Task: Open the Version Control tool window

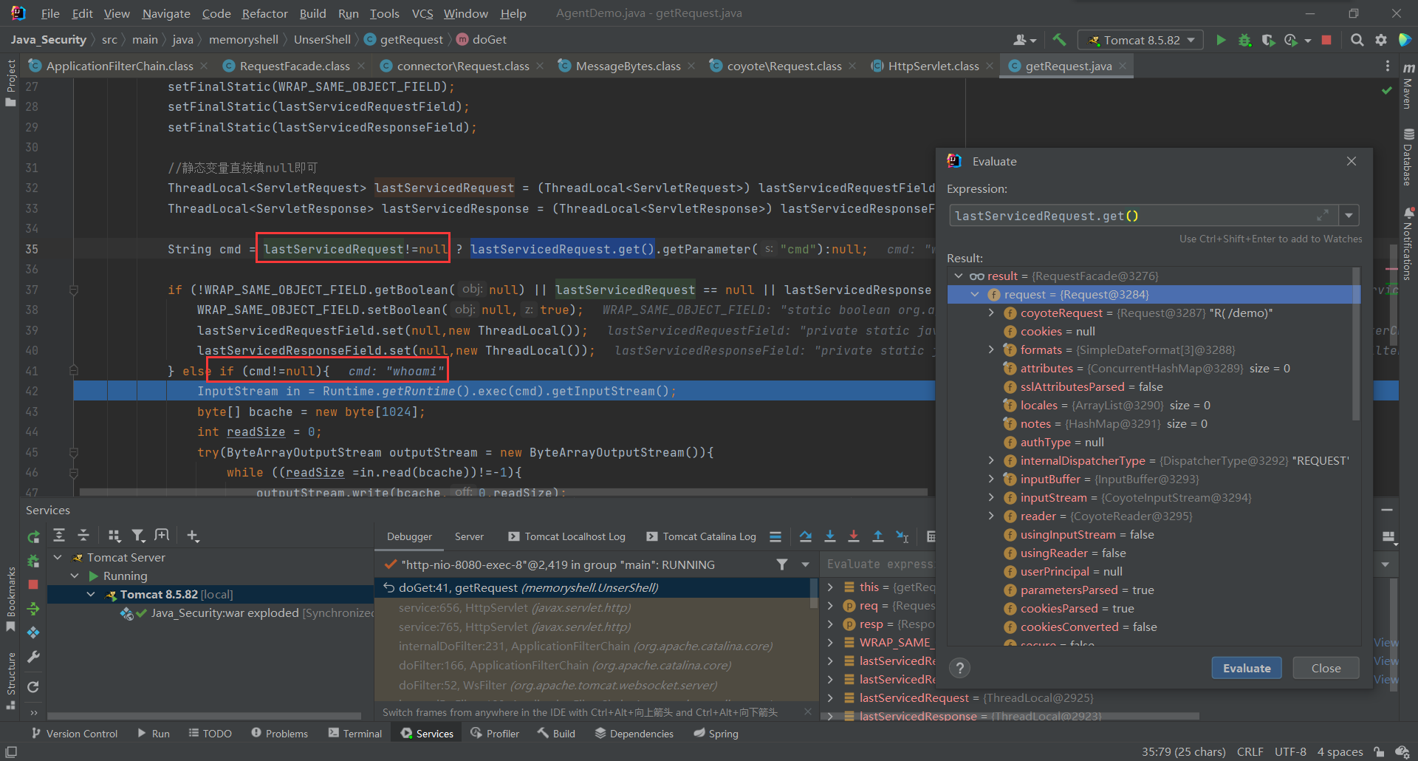Action: coord(74,733)
